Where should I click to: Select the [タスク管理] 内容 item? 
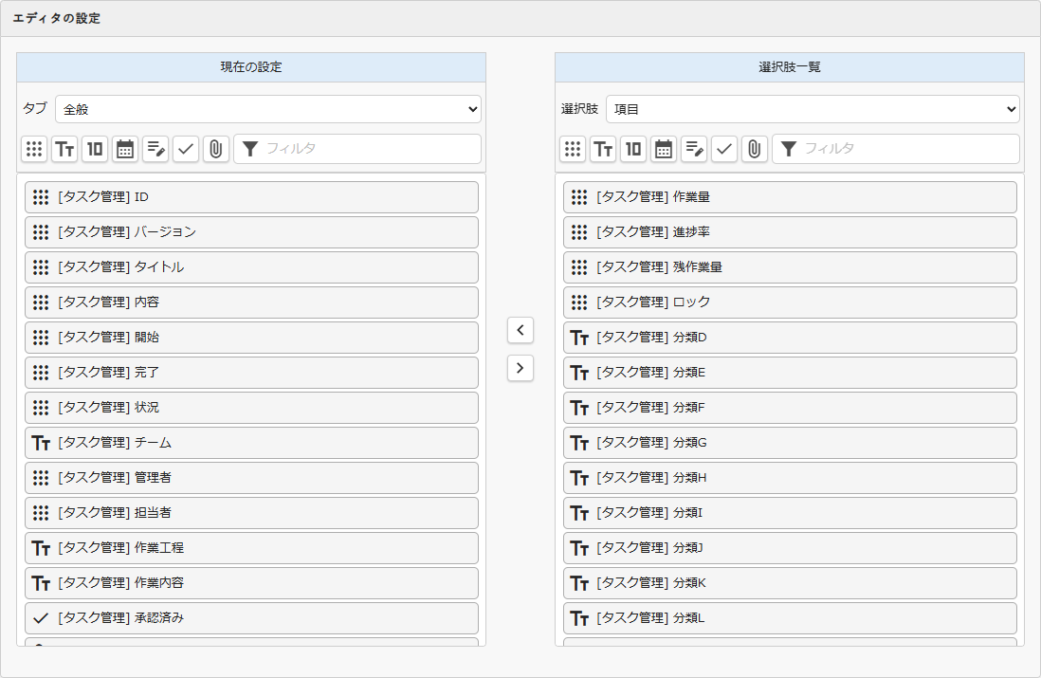click(x=251, y=302)
